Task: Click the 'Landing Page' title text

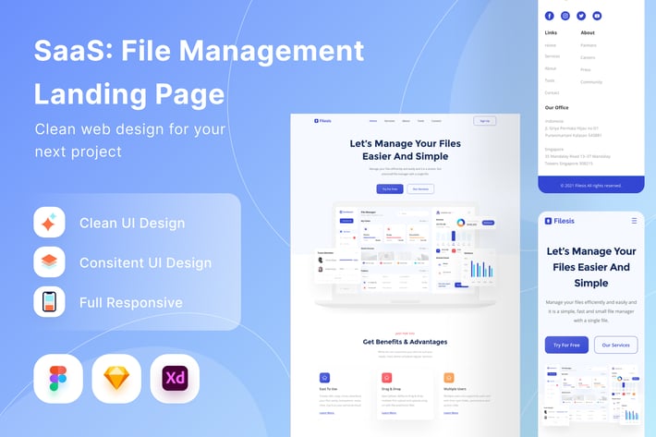Action: click(x=129, y=94)
